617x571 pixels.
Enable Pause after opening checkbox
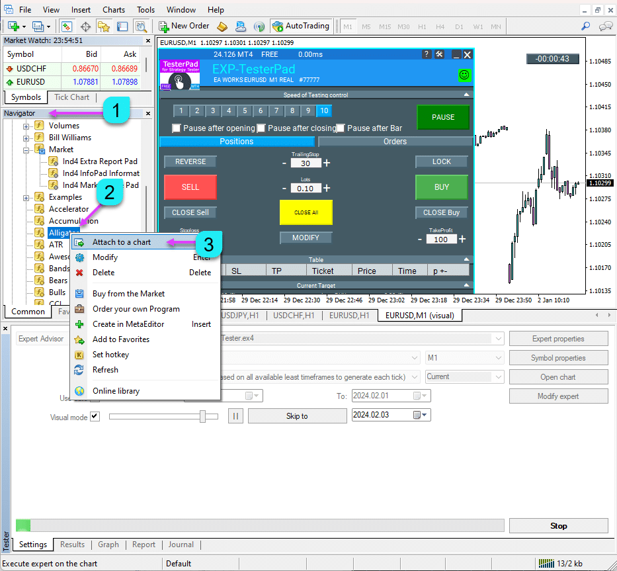click(x=177, y=128)
